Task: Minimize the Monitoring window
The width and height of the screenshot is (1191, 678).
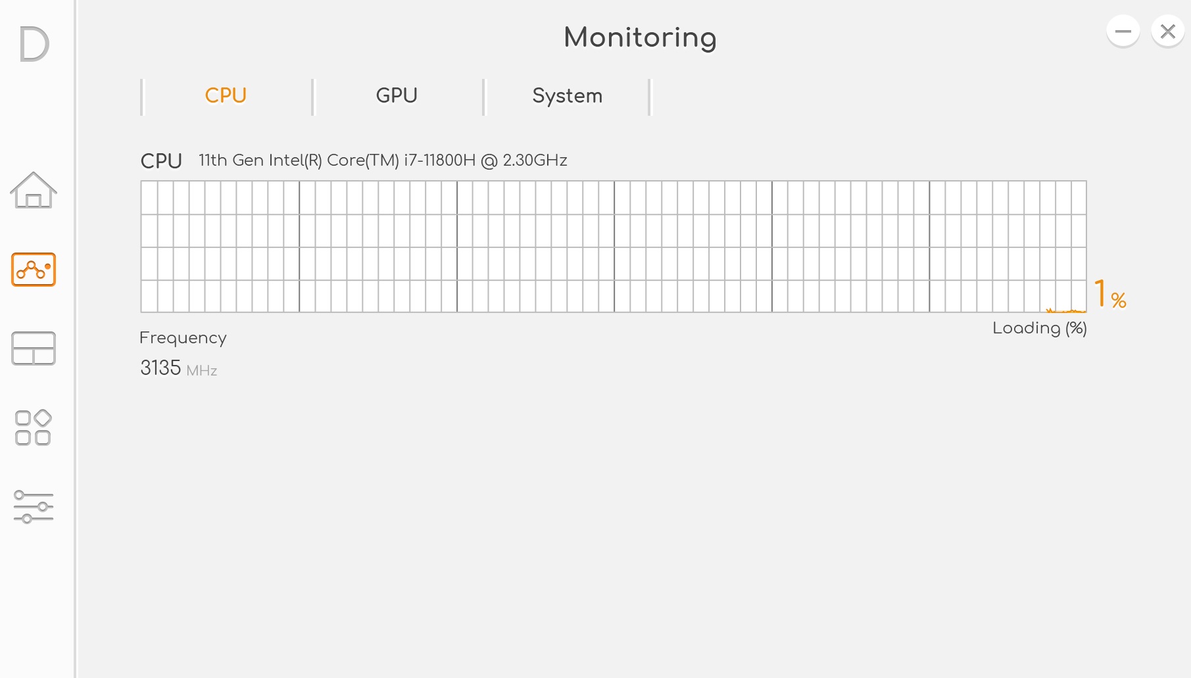Action: (x=1123, y=31)
